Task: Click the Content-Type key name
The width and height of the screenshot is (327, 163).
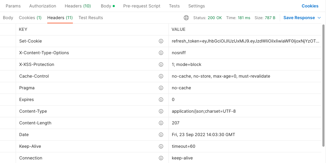Action: [x=33, y=111]
